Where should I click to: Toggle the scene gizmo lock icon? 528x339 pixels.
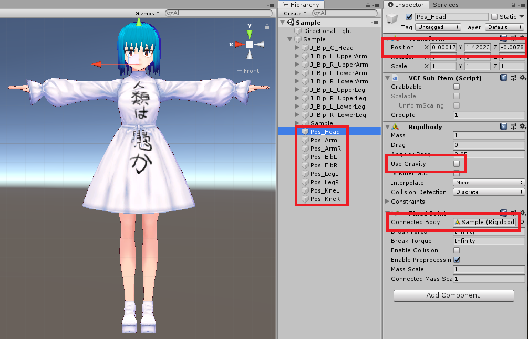(x=267, y=27)
